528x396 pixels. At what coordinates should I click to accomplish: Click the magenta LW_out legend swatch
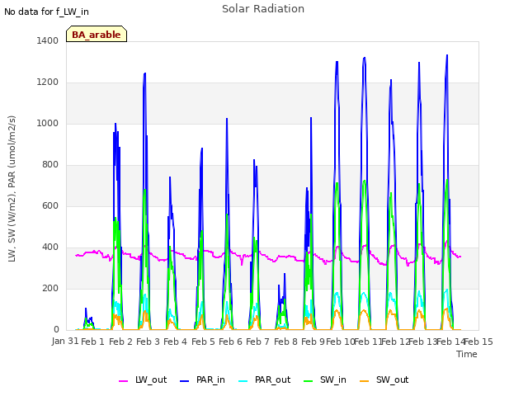pos(123,381)
